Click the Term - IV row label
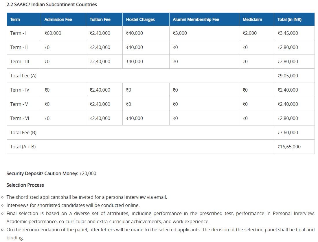The height and width of the screenshot is (242, 318). [x=20, y=90]
